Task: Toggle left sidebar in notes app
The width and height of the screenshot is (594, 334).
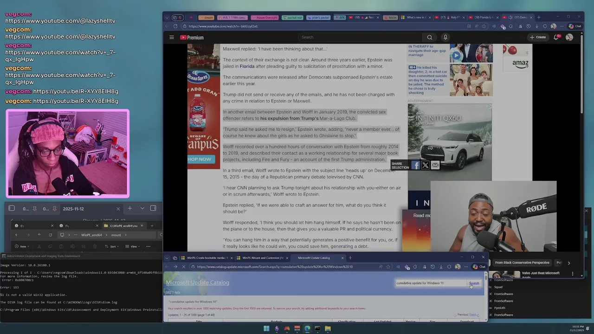Action: tap(12, 208)
